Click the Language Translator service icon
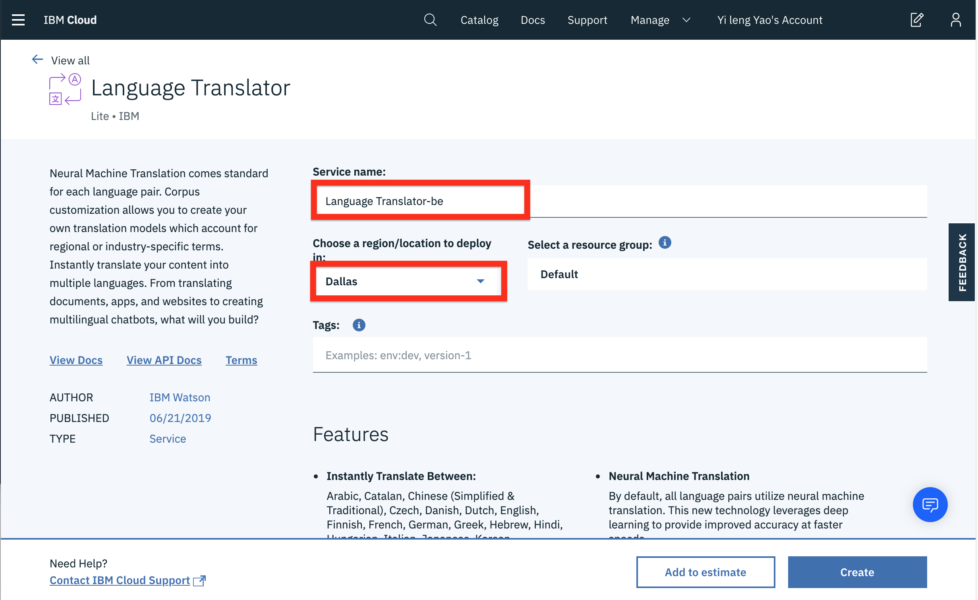This screenshot has height=600, width=978. pos(65,89)
